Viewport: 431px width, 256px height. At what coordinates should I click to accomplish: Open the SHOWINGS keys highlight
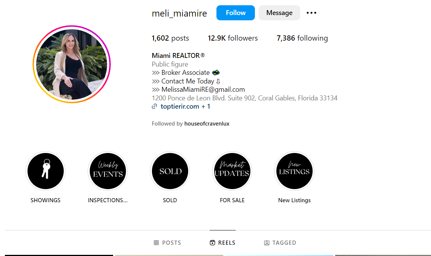click(45, 171)
